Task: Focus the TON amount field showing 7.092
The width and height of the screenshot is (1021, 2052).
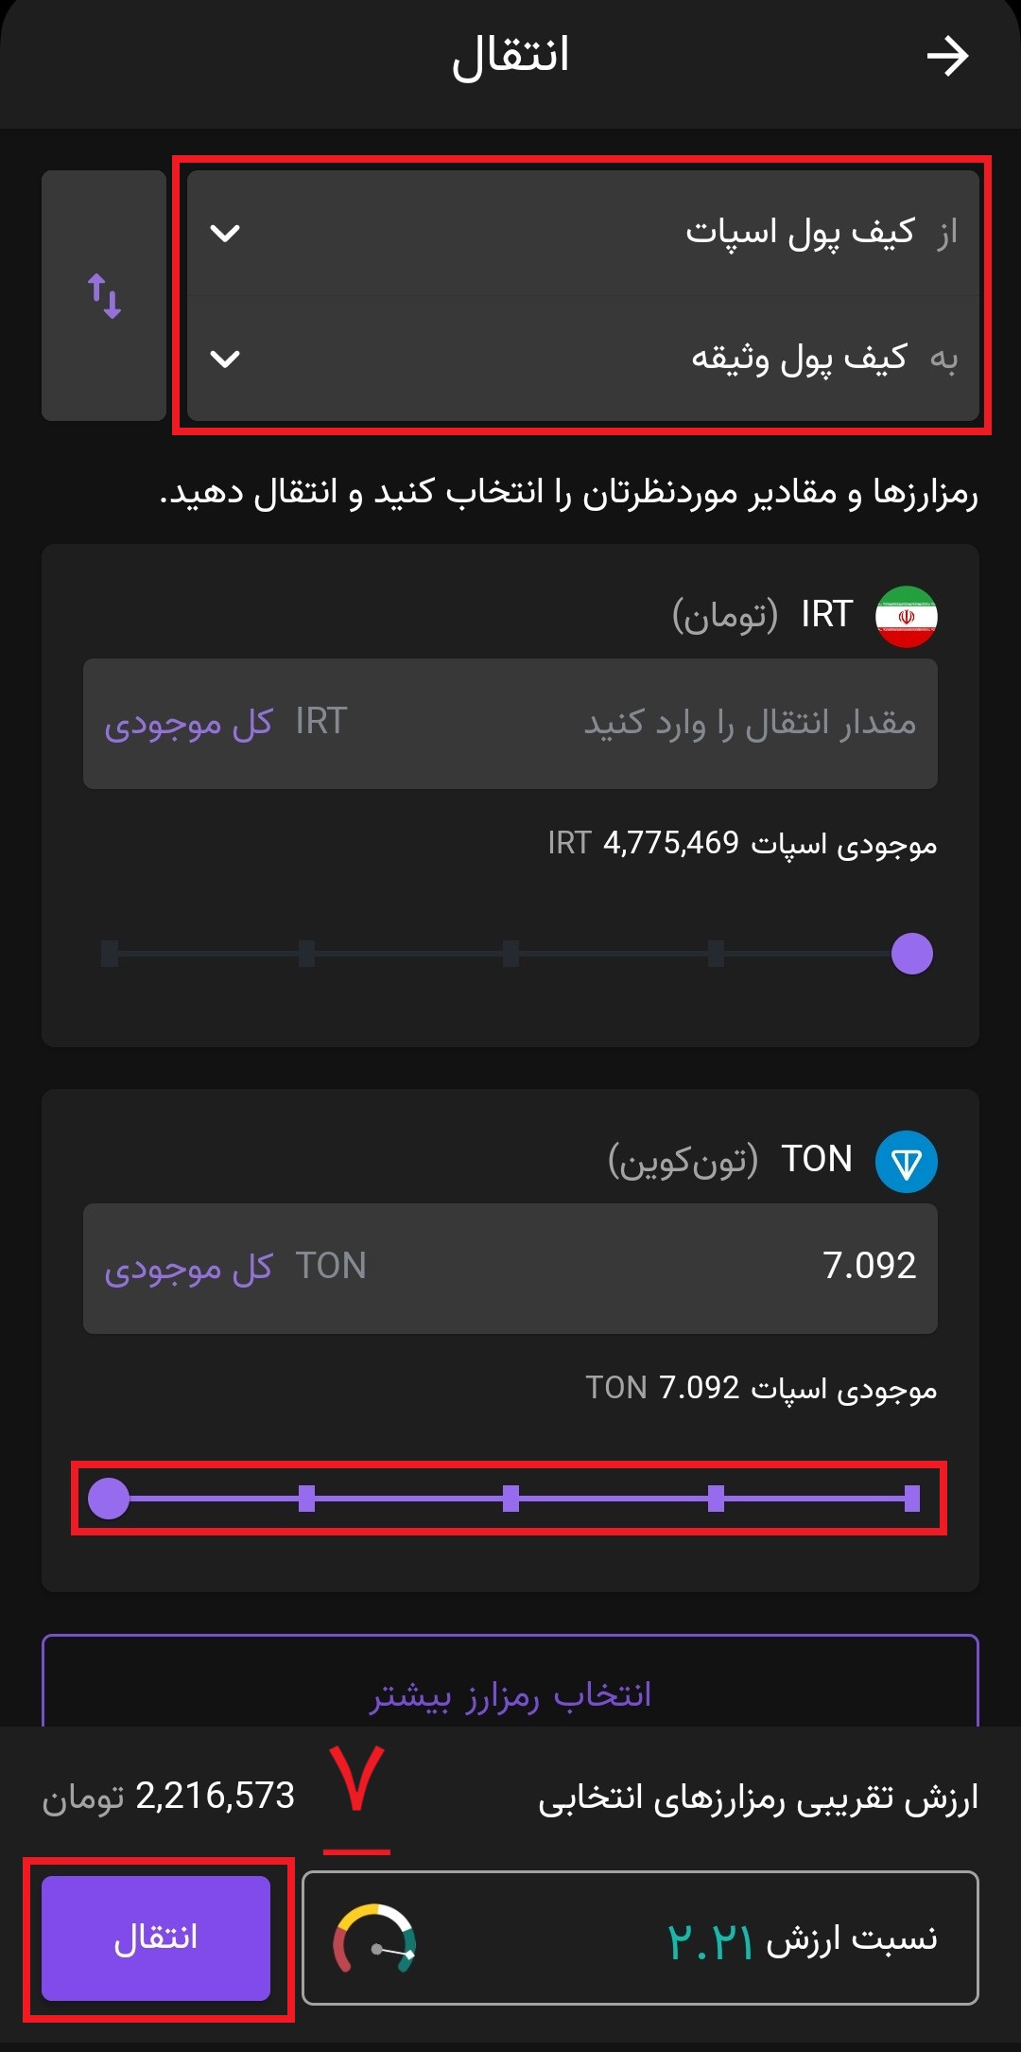Action: click(510, 1269)
